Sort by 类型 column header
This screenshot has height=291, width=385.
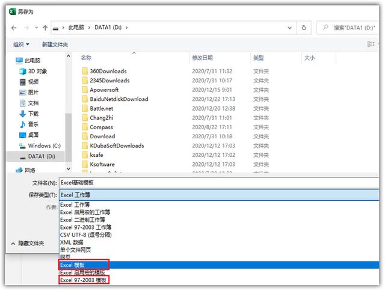pos(258,58)
